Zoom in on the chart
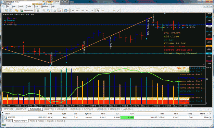 [x=44, y=11]
